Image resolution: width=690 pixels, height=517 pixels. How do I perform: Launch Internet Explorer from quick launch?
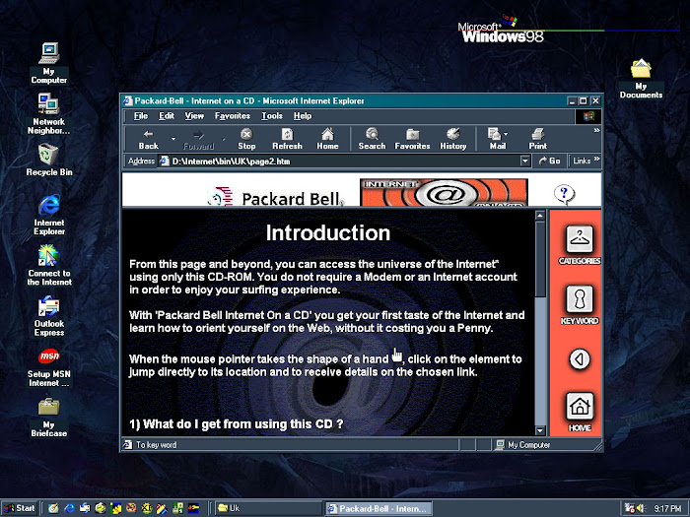pos(69,508)
